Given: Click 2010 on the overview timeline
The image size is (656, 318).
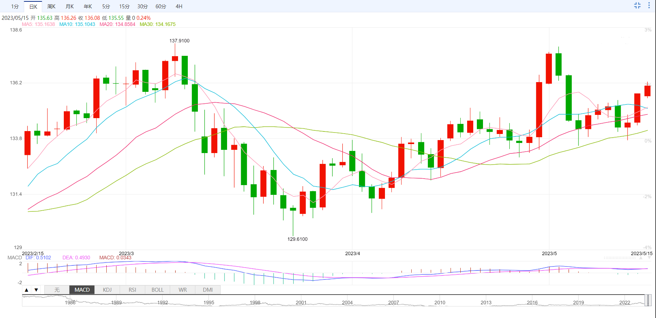Looking at the screenshot, I should coord(440,303).
